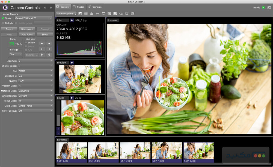Select the Multiple camera radio button

coord(3,23)
